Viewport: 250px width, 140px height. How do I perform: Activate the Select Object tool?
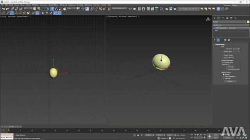coord(35,9)
